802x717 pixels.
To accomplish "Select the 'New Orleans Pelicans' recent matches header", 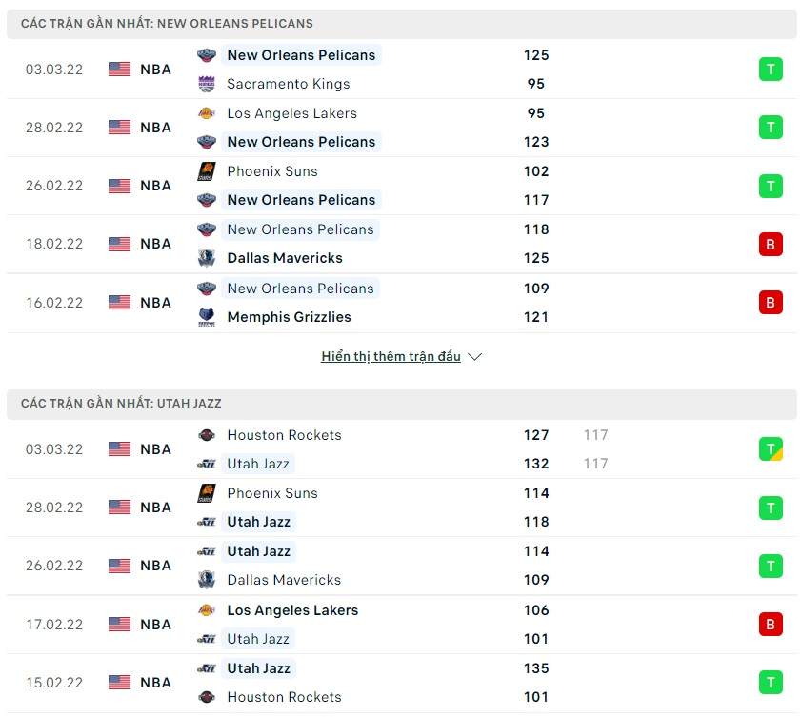I will click(168, 24).
